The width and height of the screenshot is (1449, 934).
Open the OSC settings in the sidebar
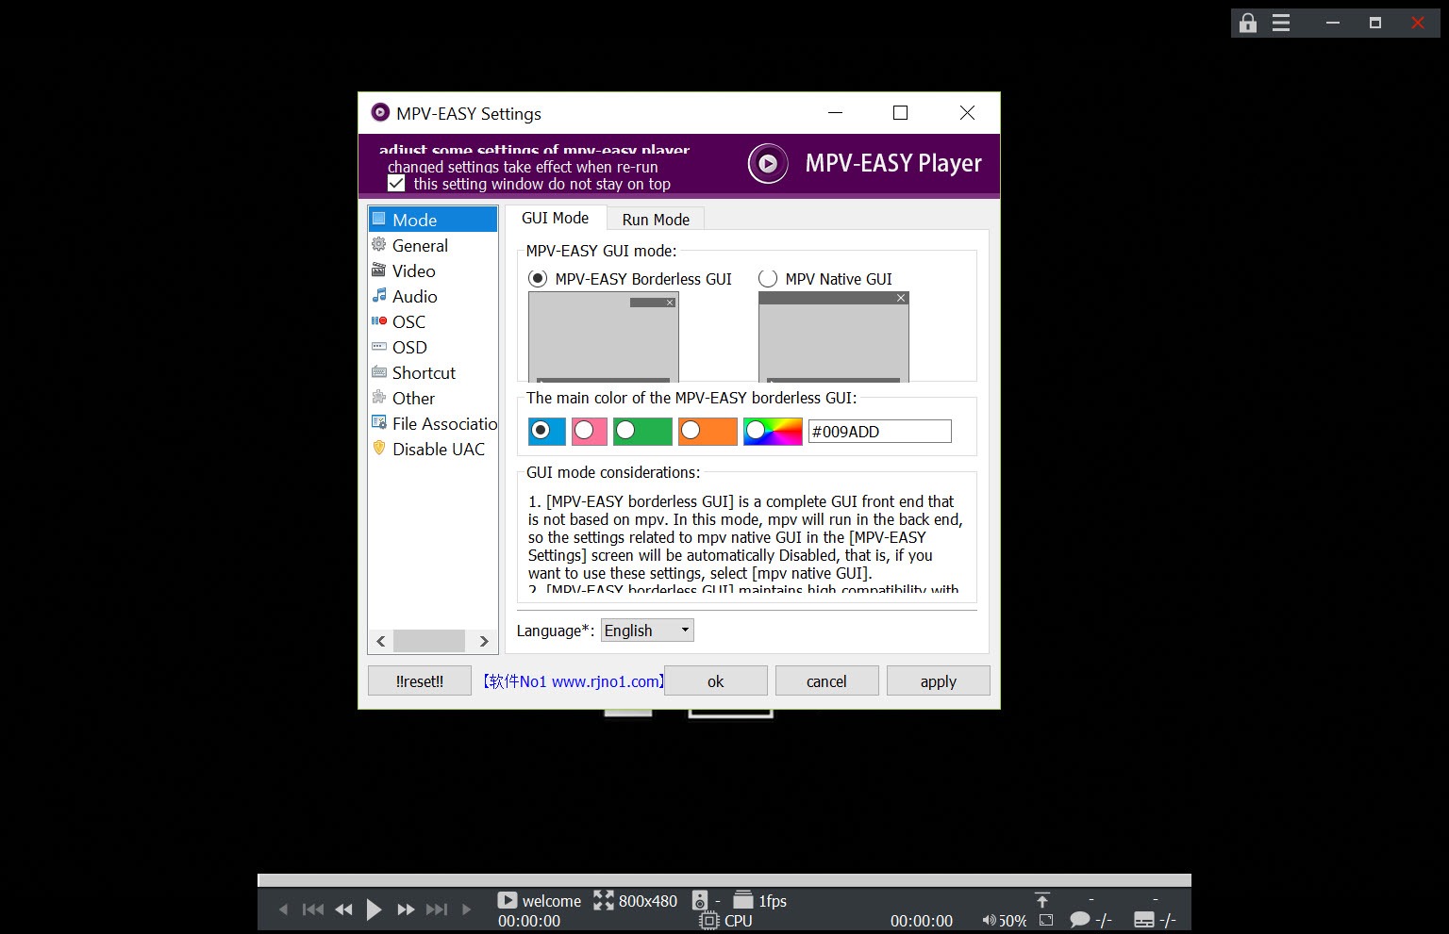[x=408, y=321]
